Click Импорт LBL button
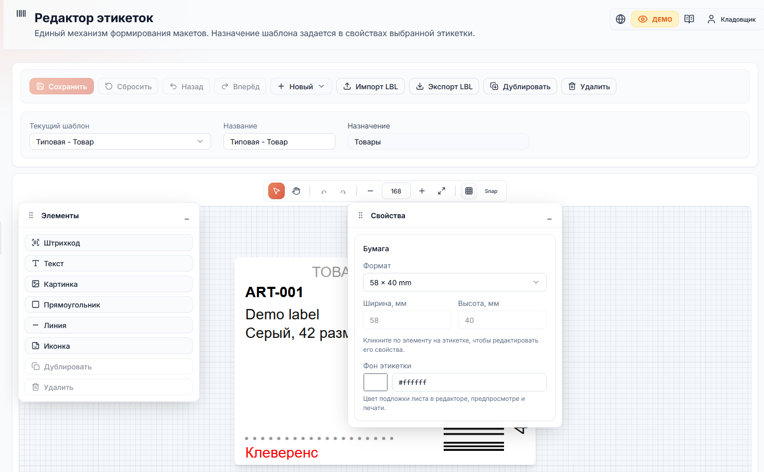This screenshot has height=472, width=764. tap(370, 86)
